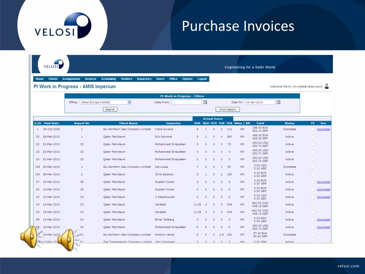Click the total '298.40 EUR'

(x=260, y=128)
